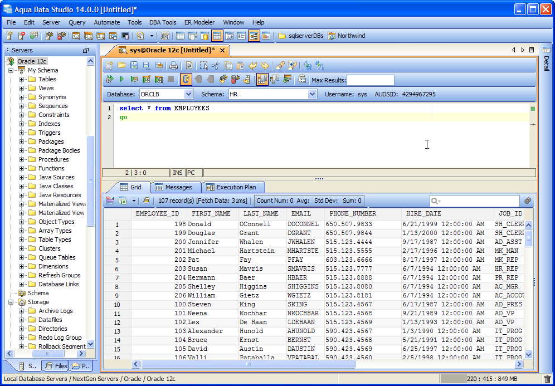Open the Northwind shortcut
This screenshot has width=555, height=386.
click(347, 36)
